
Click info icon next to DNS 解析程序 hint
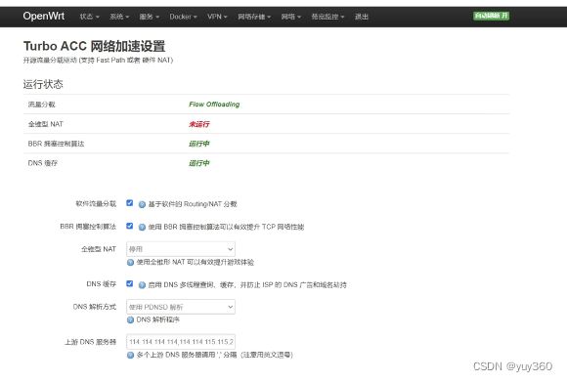pyautogui.click(x=131, y=319)
